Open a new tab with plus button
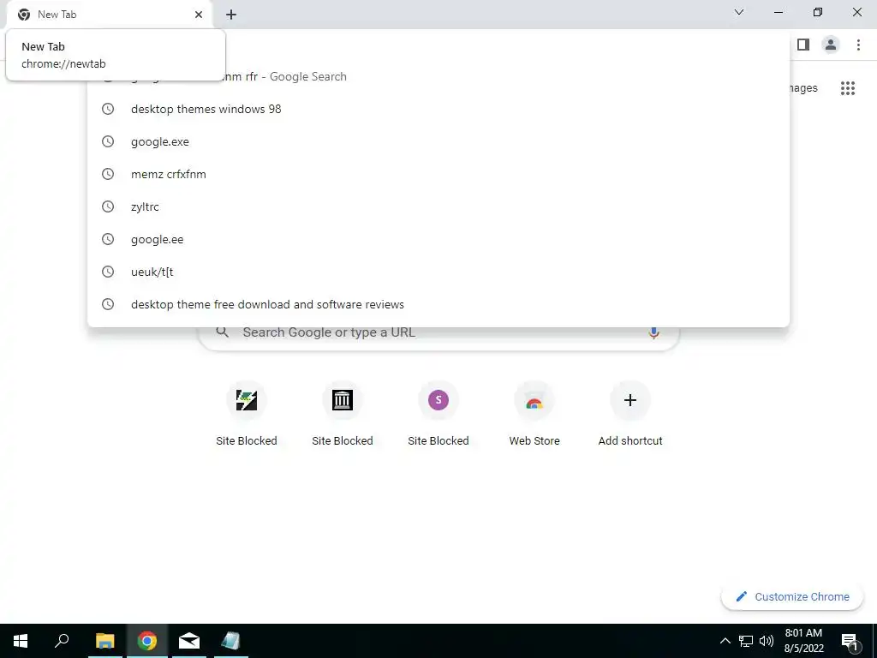 [x=231, y=15]
